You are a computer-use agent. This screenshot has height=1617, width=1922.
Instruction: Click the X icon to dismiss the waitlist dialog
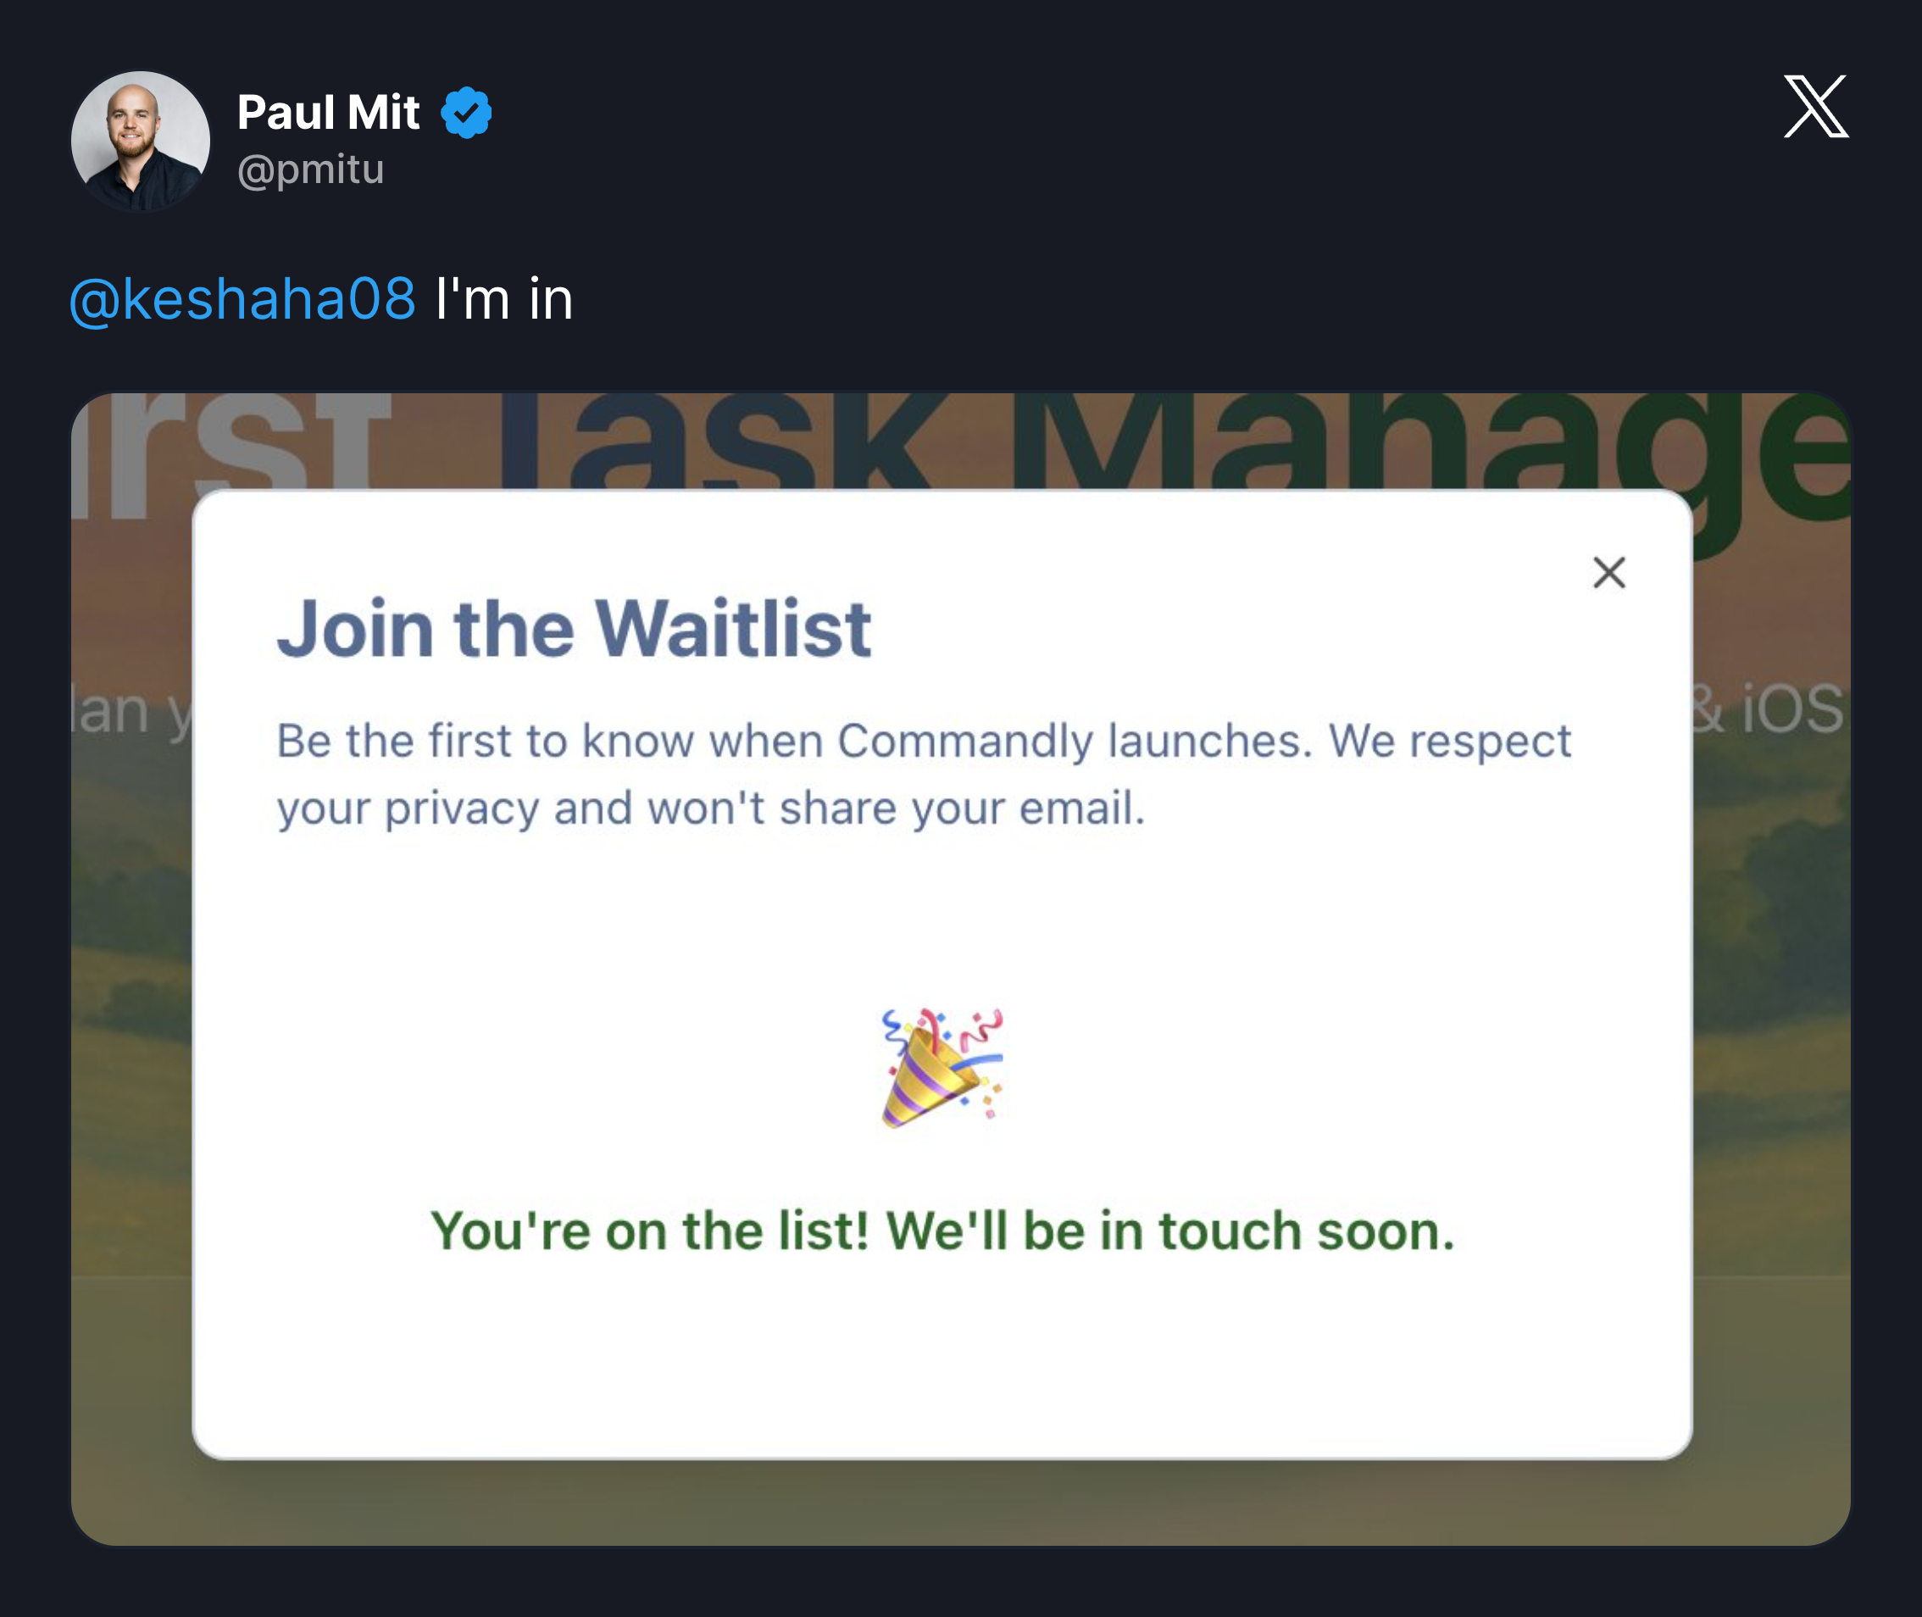pos(1610,572)
